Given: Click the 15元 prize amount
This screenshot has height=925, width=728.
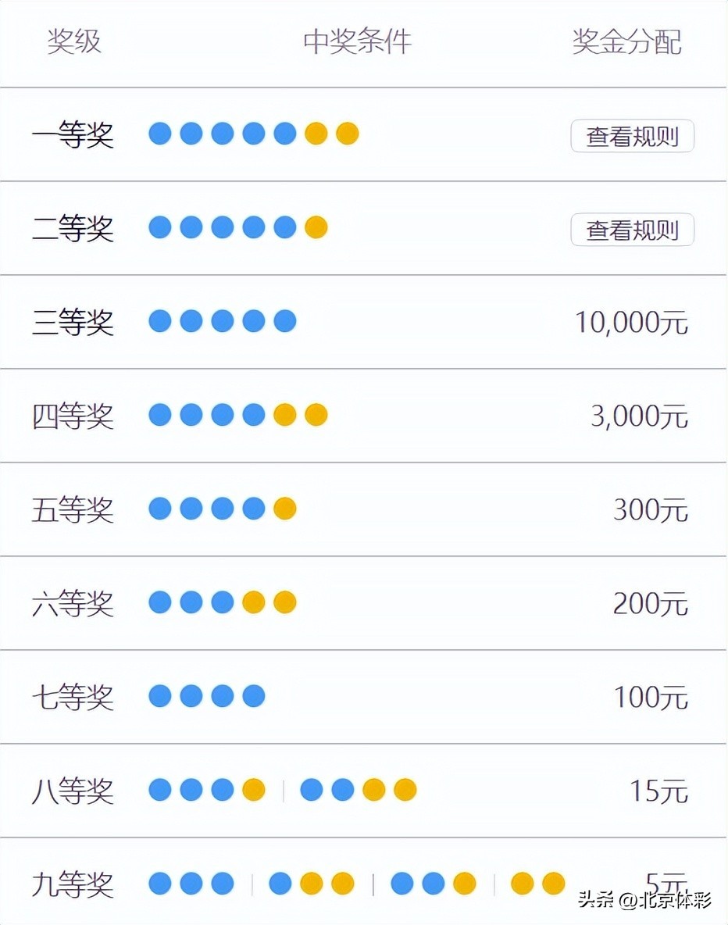Looking at the screenshot, I should click(658, 791).
